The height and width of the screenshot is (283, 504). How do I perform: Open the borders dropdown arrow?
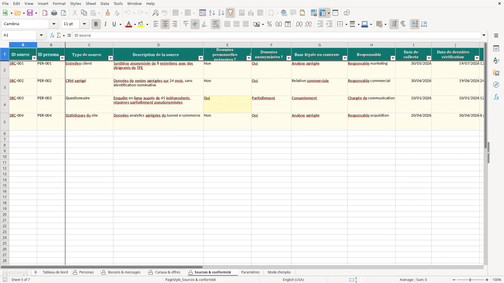tap(346, 24)
